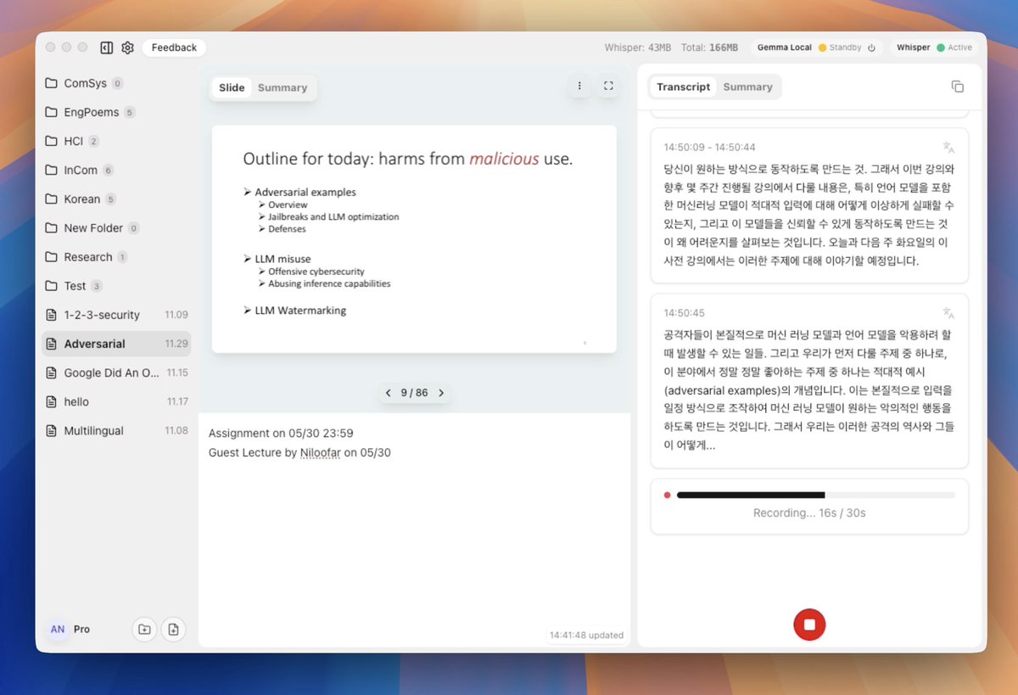Add a new file with file-plus icon

(x=173, y=629)
